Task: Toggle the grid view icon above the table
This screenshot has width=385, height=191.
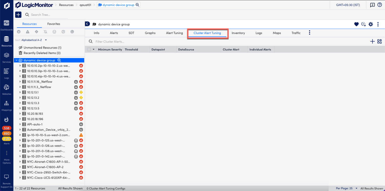Action: [379, 41]
